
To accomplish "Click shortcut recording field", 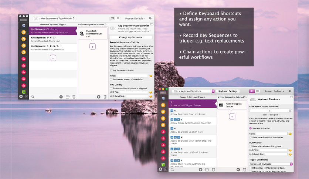I will pyautogui.click(x=271, y=111).
